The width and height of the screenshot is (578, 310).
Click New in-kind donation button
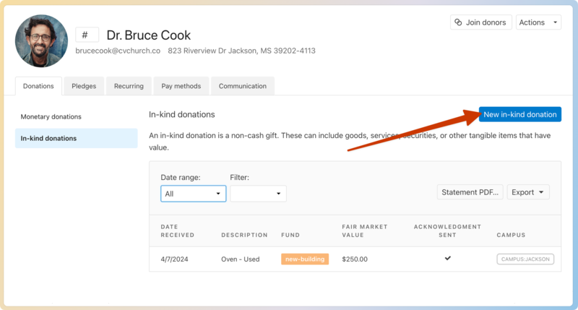[519, 114]
